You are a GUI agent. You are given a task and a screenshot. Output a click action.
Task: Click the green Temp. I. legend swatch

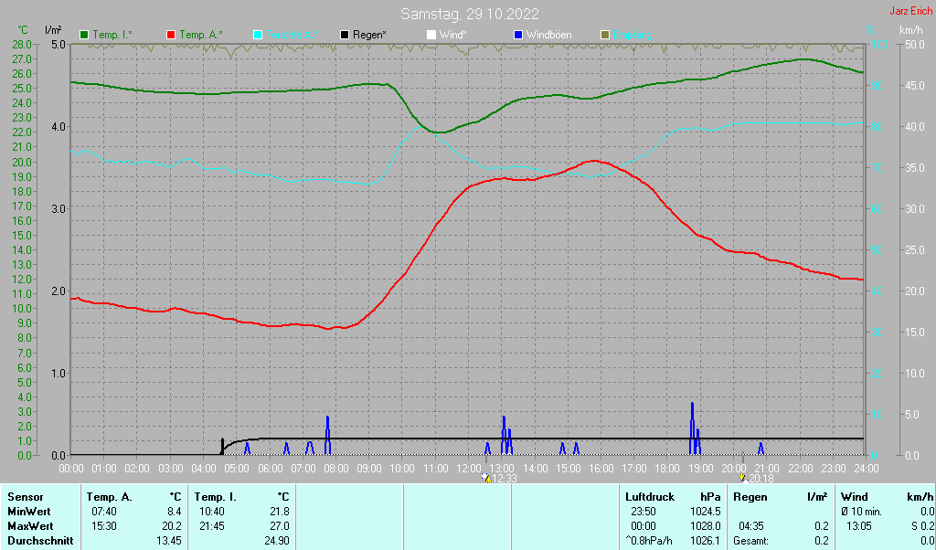pyautogui.click(x=84, y=35)
